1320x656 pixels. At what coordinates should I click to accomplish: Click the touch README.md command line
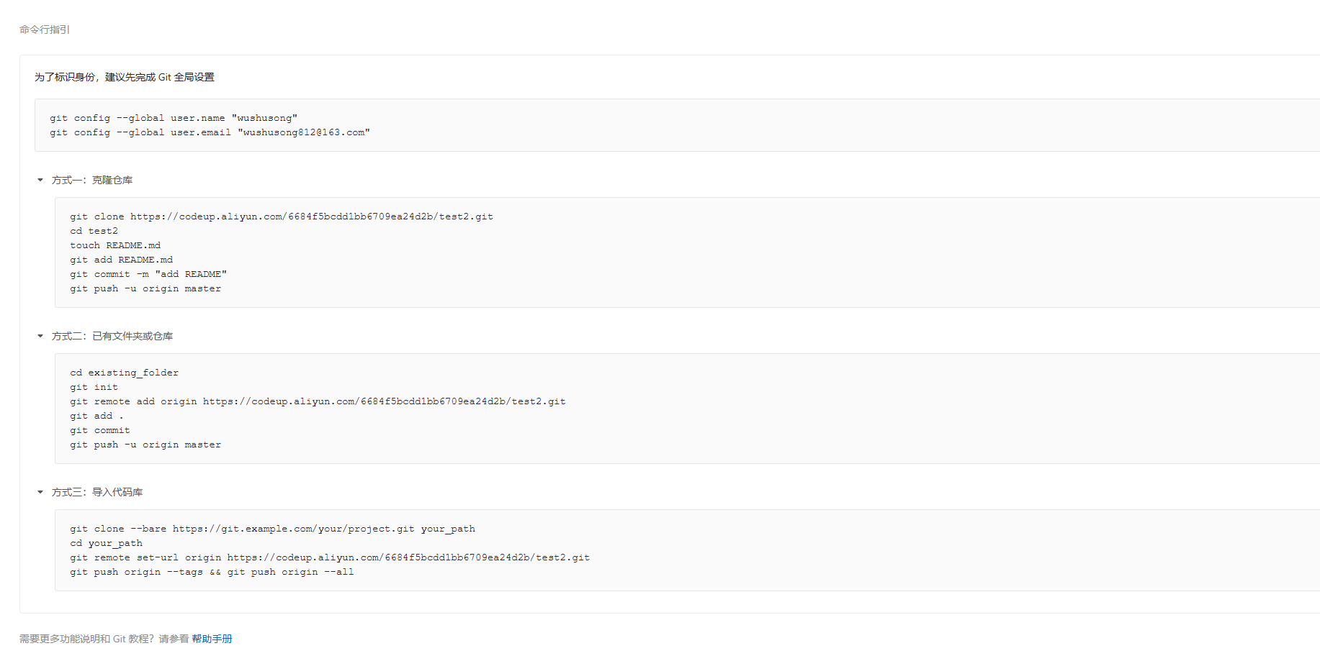click(115, 245)
